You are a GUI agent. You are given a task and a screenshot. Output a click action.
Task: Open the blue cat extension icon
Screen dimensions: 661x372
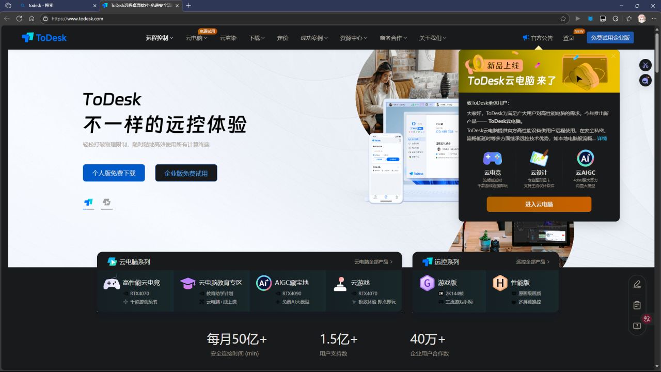pos(590,19)
